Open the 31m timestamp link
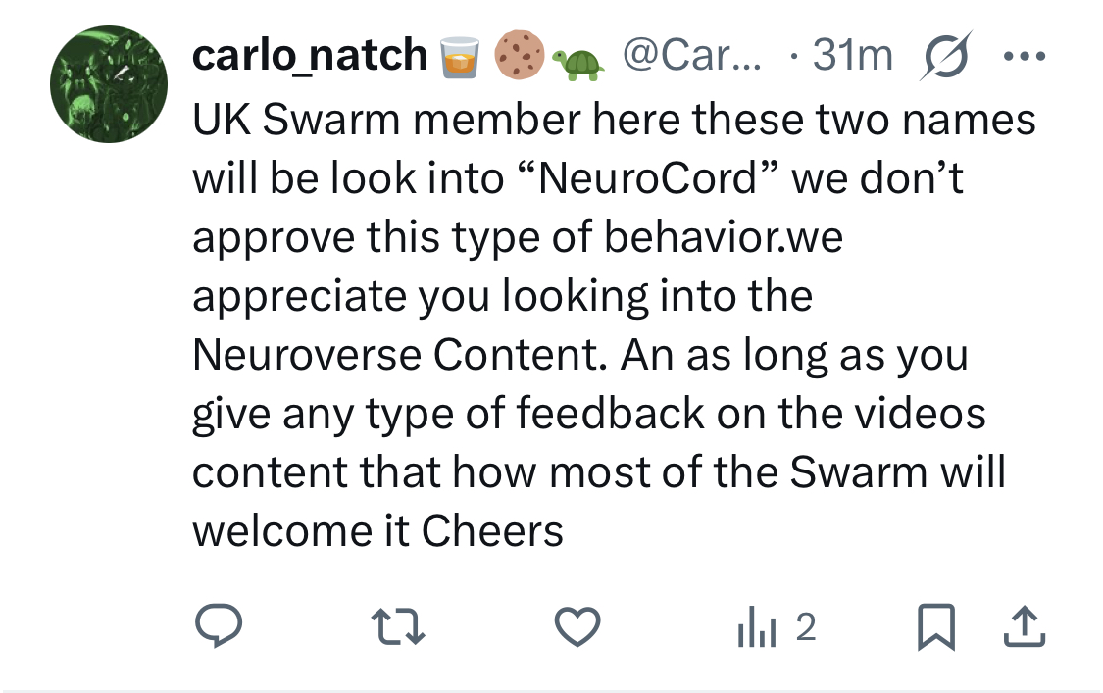Viewport: 1103px width, 693px height. pyautogui.click(x=853, y=55)
